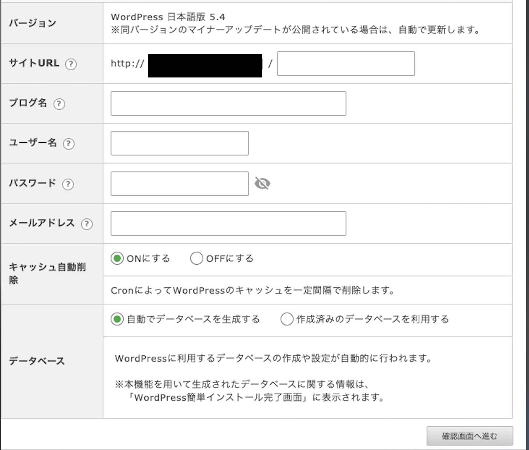Focus the ユーザー名 text field

[x=180, y=143]
